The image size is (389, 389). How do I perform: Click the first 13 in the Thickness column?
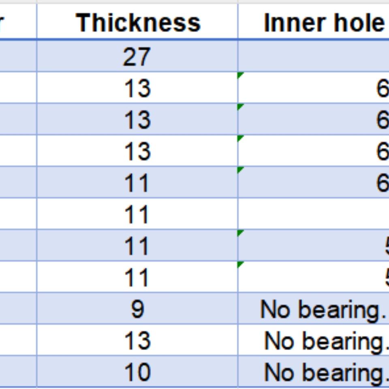[137, 88]
